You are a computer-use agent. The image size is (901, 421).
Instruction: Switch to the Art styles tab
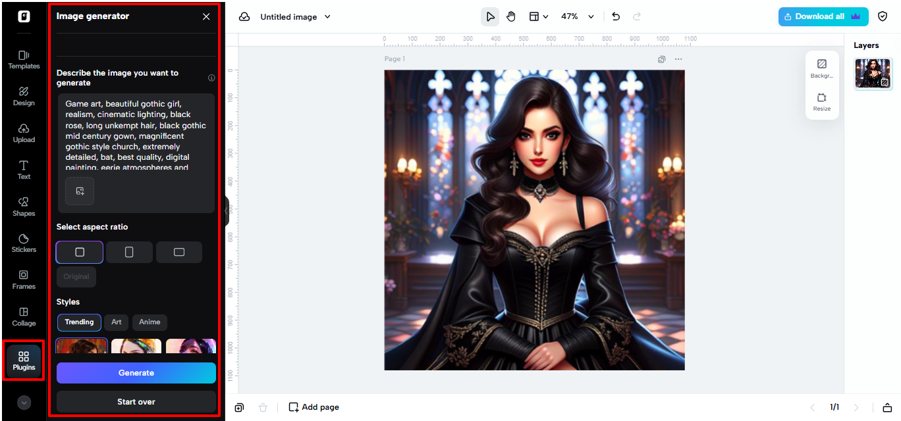click(116, 322)
